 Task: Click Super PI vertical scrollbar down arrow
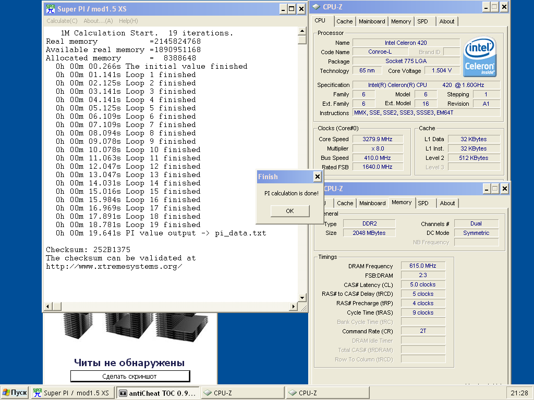pyautogui.click(x=302, y=297)
